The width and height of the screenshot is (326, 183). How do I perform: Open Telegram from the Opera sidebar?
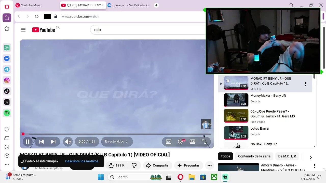point(7,69)
